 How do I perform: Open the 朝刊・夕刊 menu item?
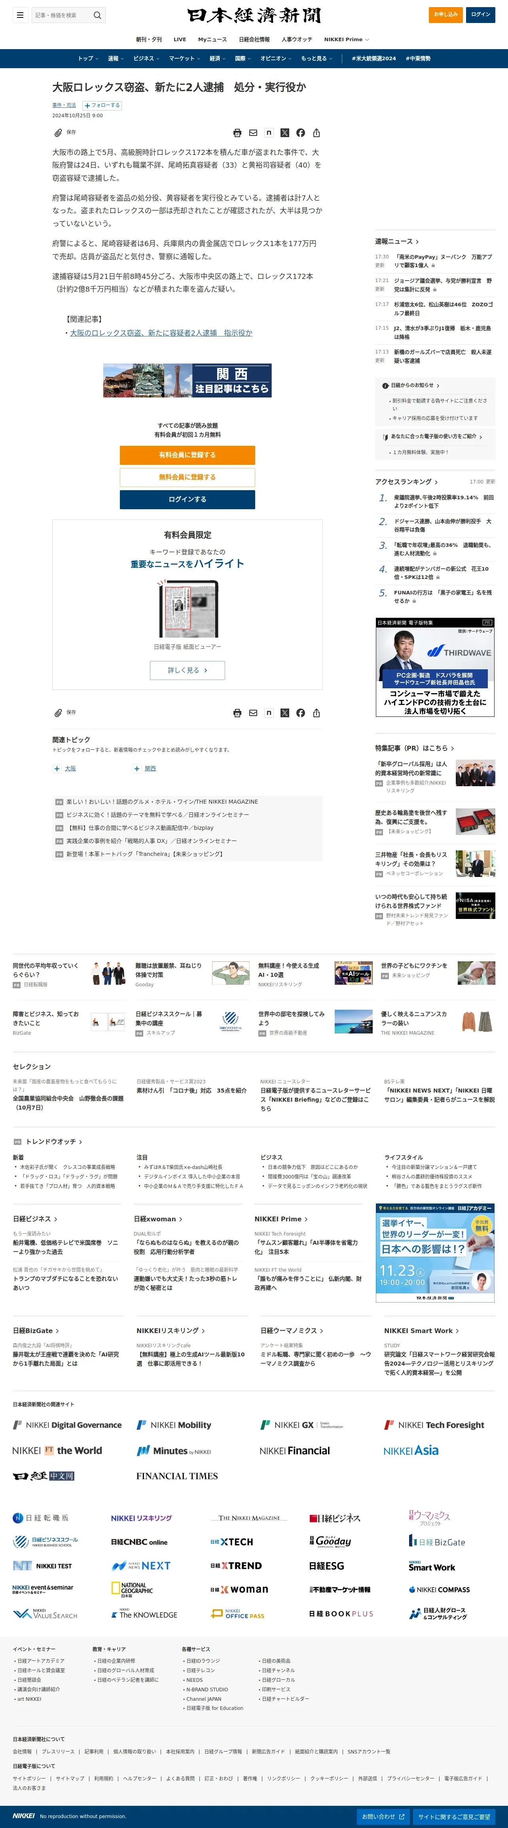149,40
